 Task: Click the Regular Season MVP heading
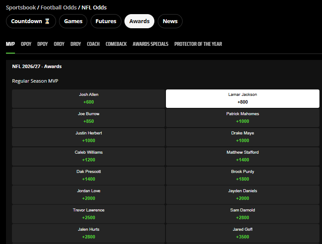pos(35,81)
